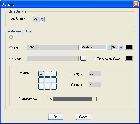Click the Transparency slider bar
The height and width of the screenshot is (124, 140).
click(x=75, y=99)
